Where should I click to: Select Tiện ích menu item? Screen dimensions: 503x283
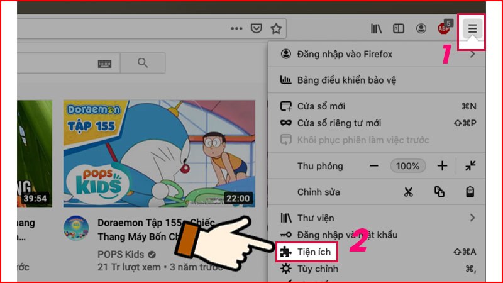tap(376, 252)
